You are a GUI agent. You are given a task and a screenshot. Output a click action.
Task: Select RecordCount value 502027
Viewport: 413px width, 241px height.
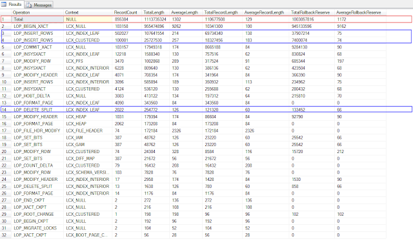coord(127,33)
